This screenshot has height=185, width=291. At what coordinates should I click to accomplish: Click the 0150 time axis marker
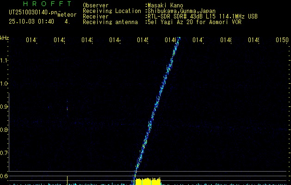tap(281, 41)
